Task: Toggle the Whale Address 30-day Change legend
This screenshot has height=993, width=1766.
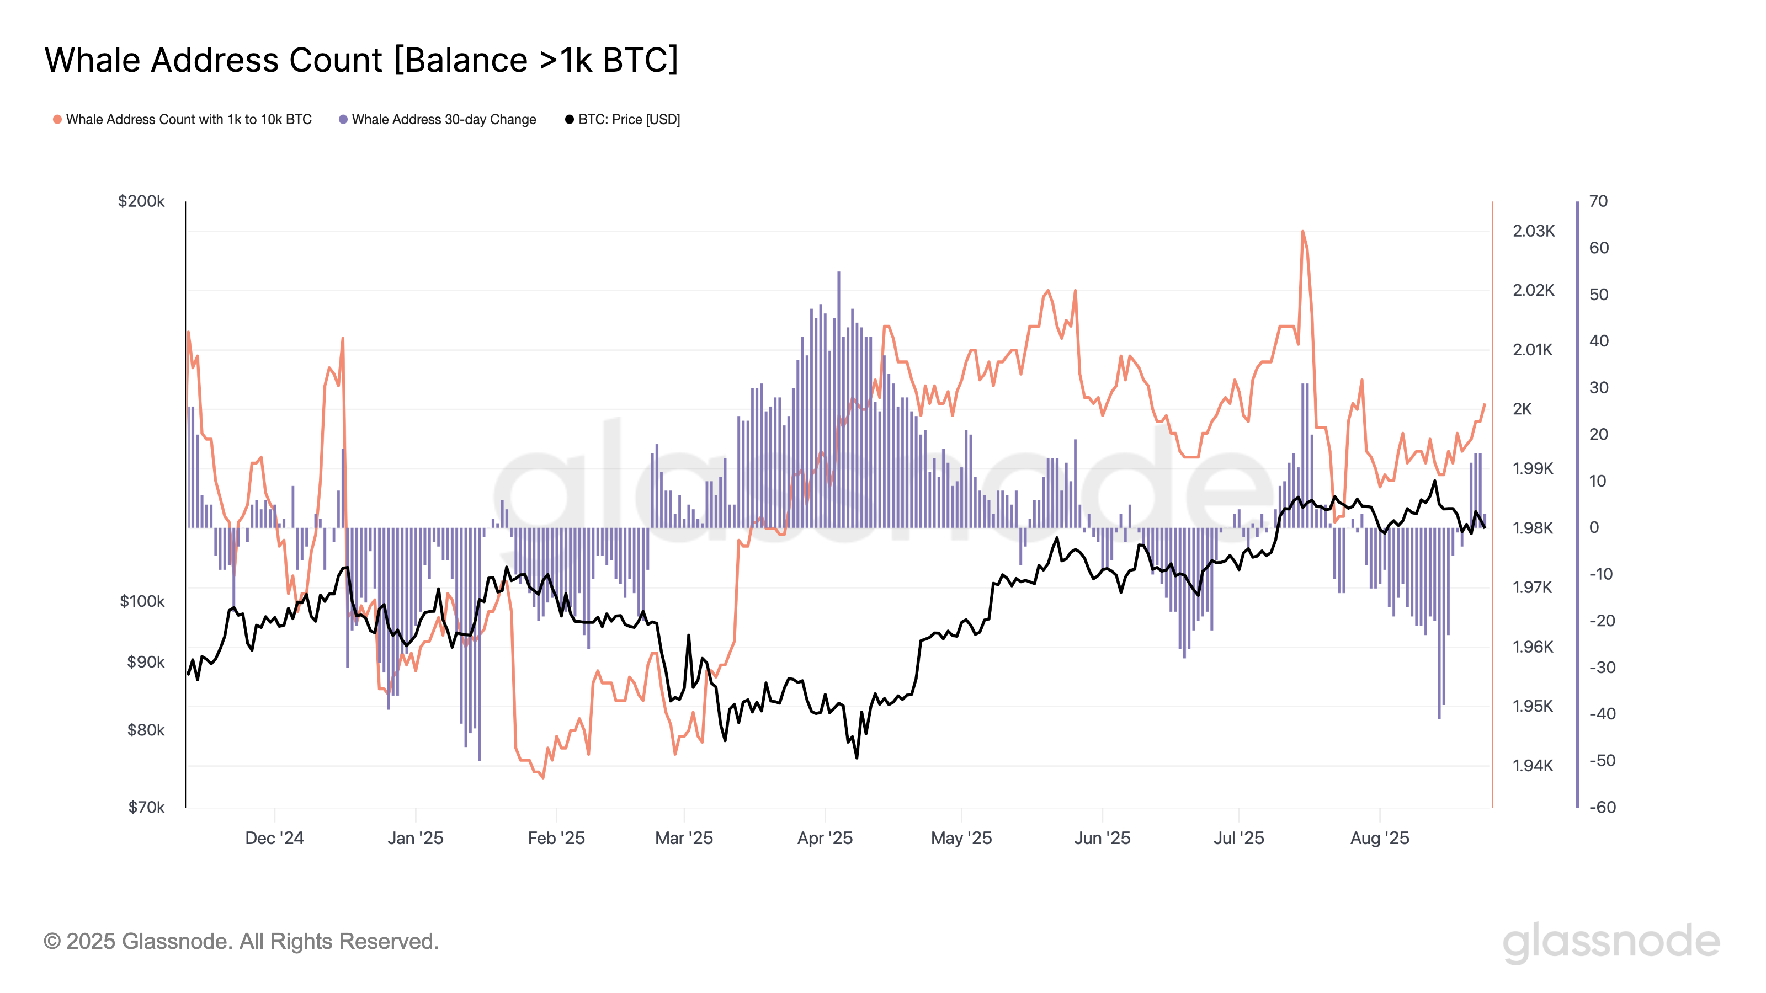Action: click(x=444, y=119)
